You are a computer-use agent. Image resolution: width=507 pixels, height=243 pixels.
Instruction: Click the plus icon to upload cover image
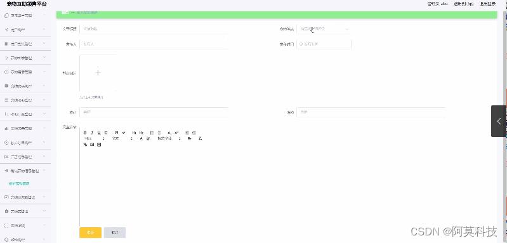coord(98,73)
